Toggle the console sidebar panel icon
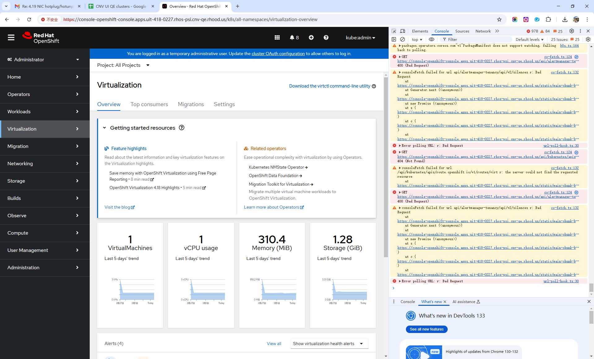The height and width of the screenshot is (359, 594). click(394, 39)
